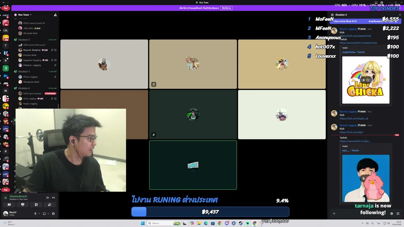Open taskbar clock showing 19:35
This screenshot has height=227, width=404.
(397, 223)
